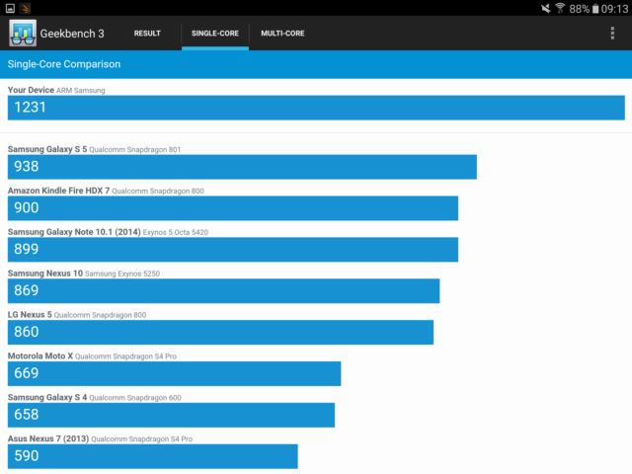
Task: Tap the LG Nexus 5 label
Action: 30,315
